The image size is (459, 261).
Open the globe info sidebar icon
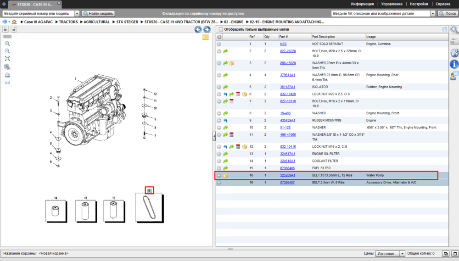tap(454, 53)
